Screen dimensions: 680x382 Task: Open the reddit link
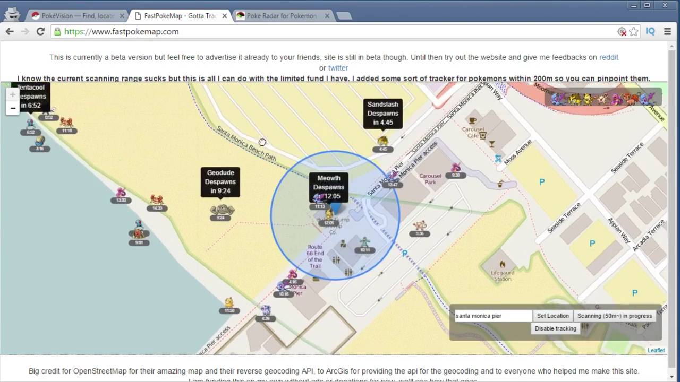609,57
